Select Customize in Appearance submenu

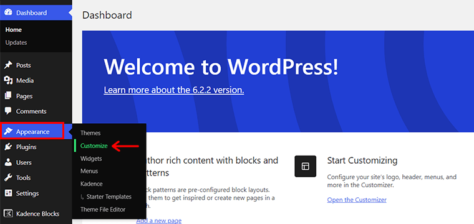(x=94, y=146)
